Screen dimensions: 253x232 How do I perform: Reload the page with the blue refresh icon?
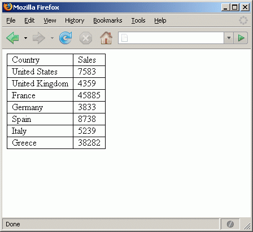click(66, 38)
